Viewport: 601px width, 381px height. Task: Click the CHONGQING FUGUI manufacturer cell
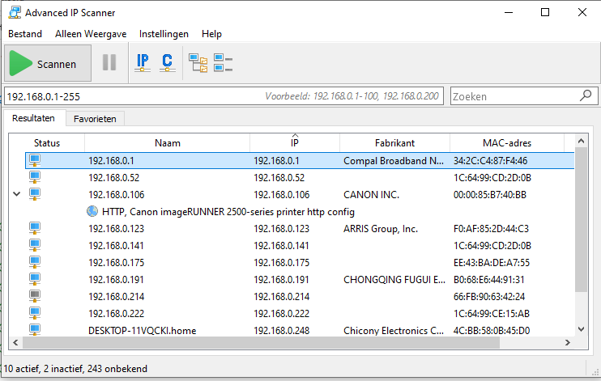(394, 280)
